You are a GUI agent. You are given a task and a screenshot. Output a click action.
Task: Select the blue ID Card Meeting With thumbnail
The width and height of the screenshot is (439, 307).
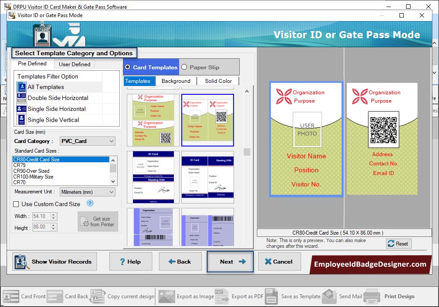153,177
